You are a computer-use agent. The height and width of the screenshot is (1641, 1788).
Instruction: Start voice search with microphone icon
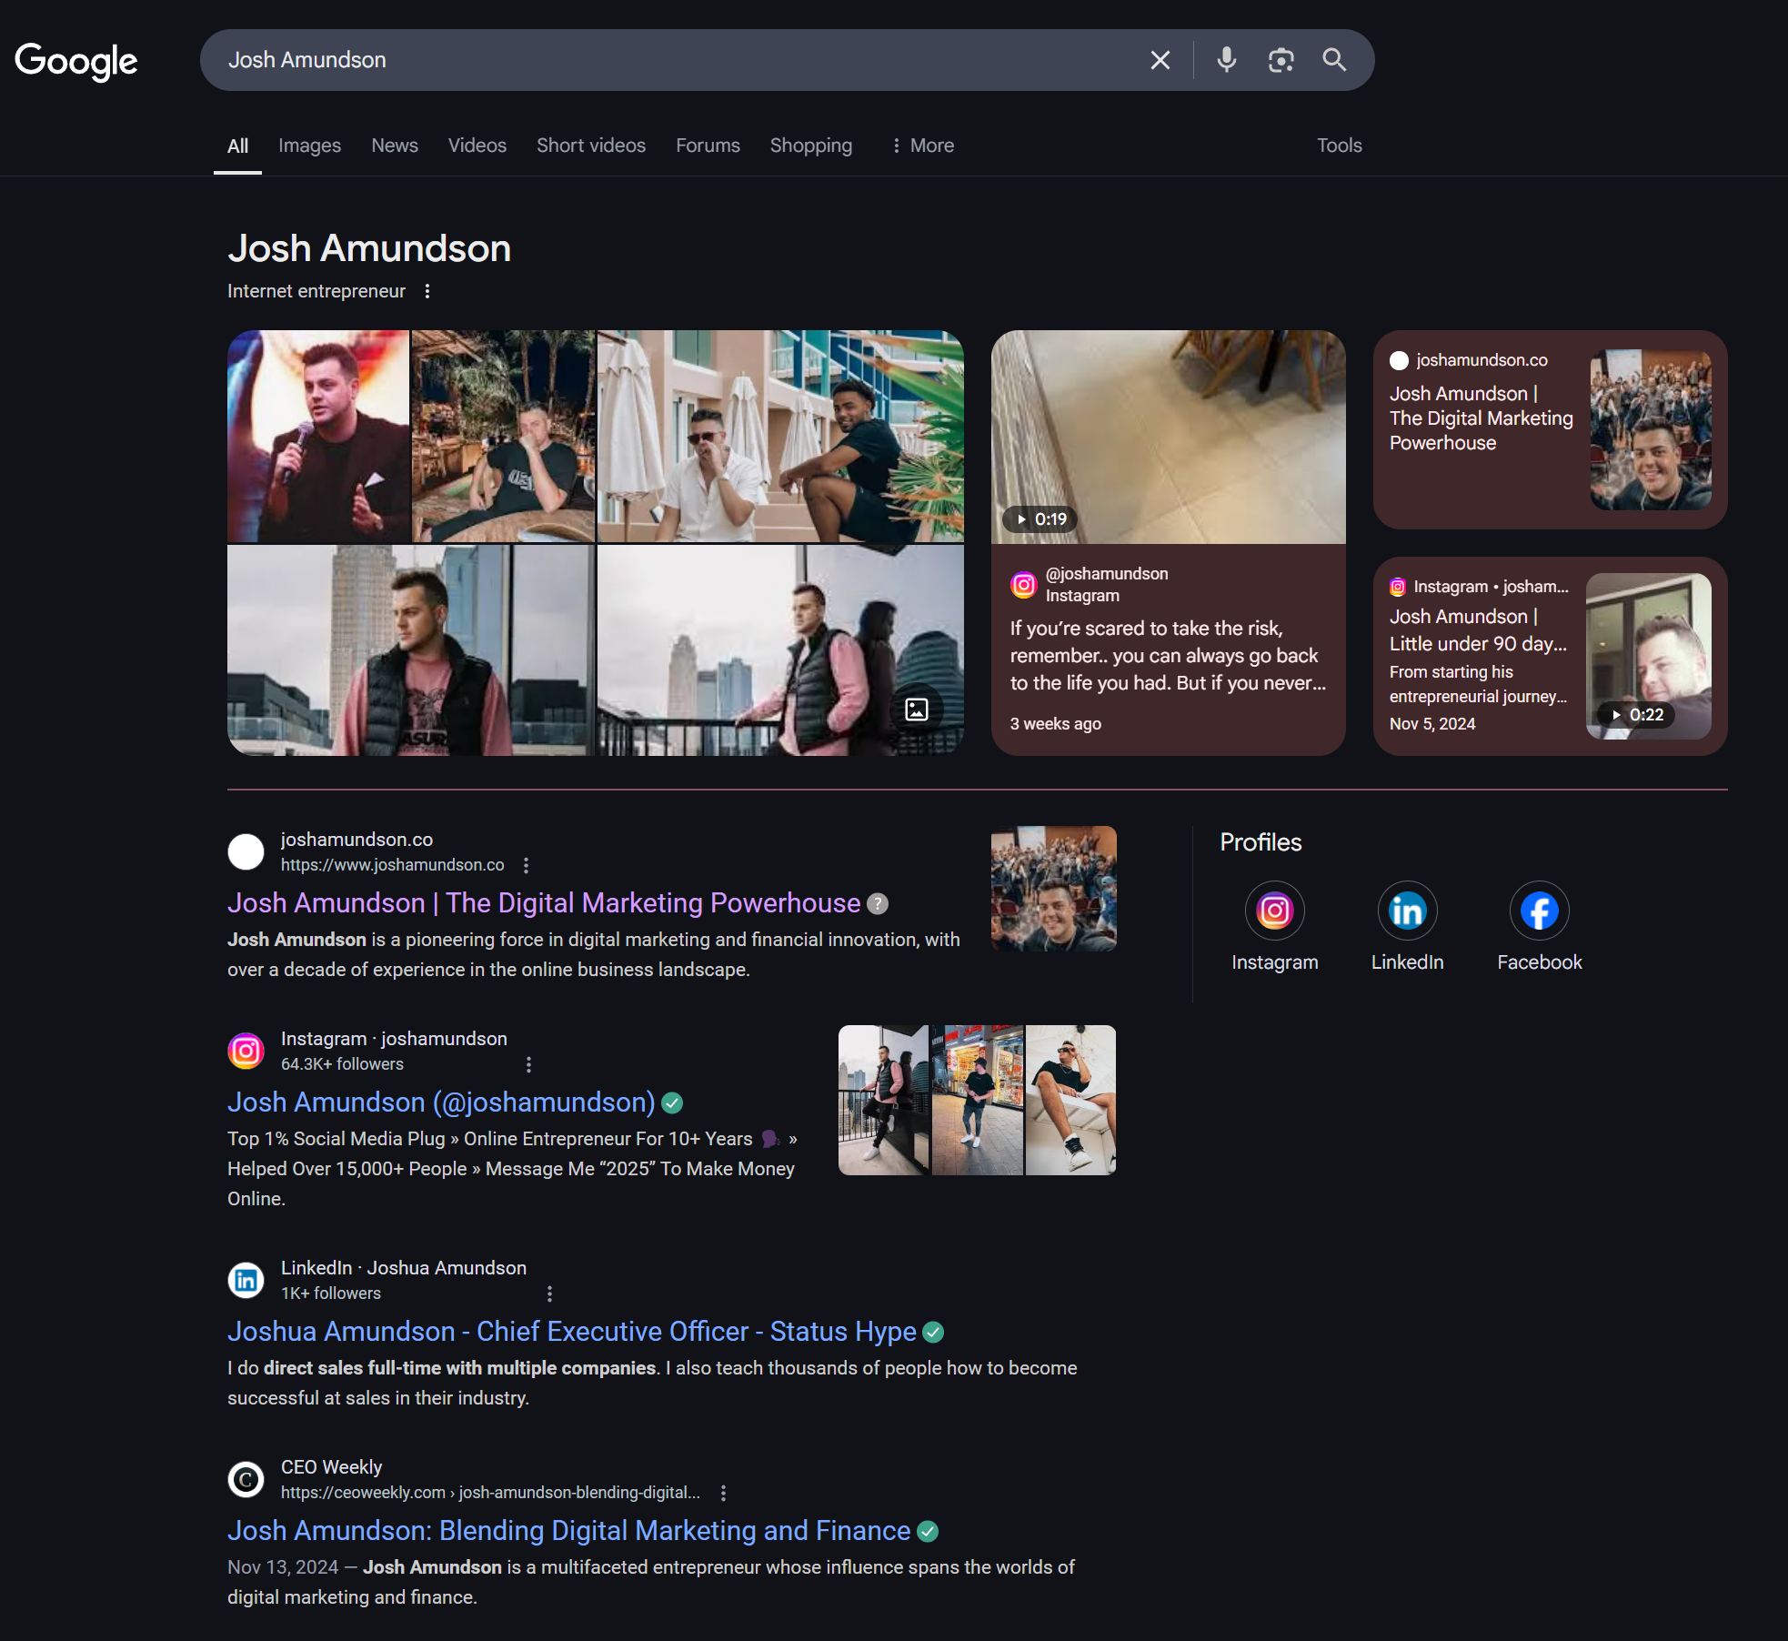(1226, 60)
